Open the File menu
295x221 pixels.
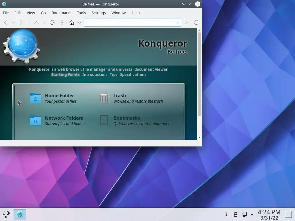[x=6, y=13]
